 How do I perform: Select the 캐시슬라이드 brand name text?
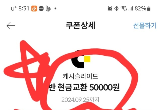pos(80,76)
